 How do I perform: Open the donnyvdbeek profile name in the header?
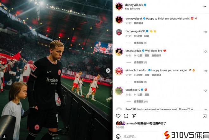(x=134, y=5)
